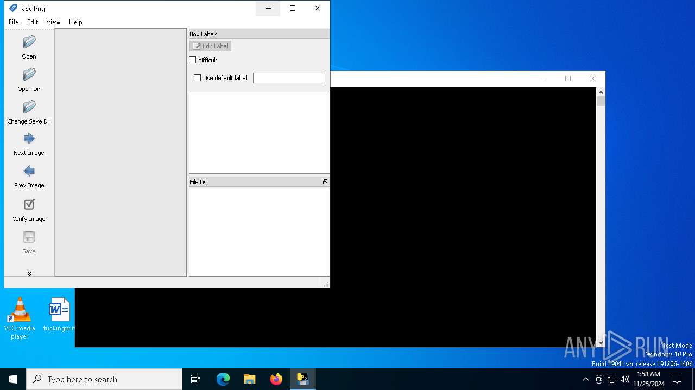Image resolution: width=695 pixels, height=390 pixels.
Task: Select VLC media player desktop shortcut
Action: (20, 318)
